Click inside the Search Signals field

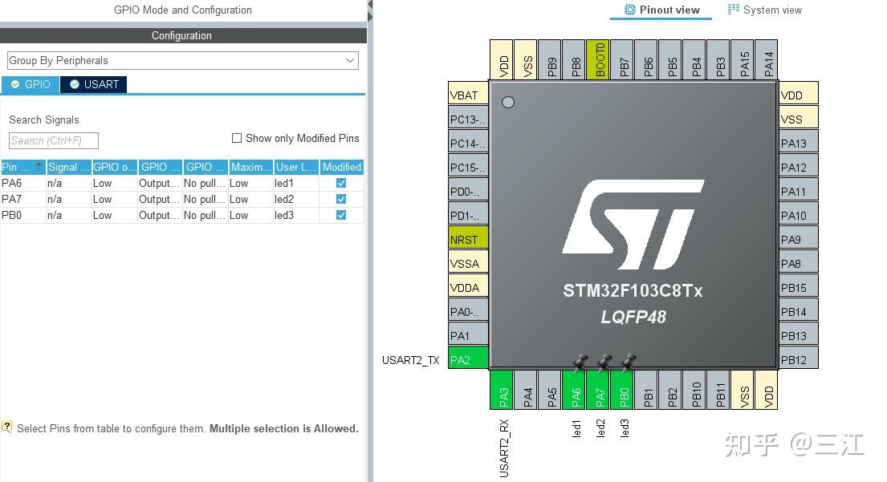(52, 140)
